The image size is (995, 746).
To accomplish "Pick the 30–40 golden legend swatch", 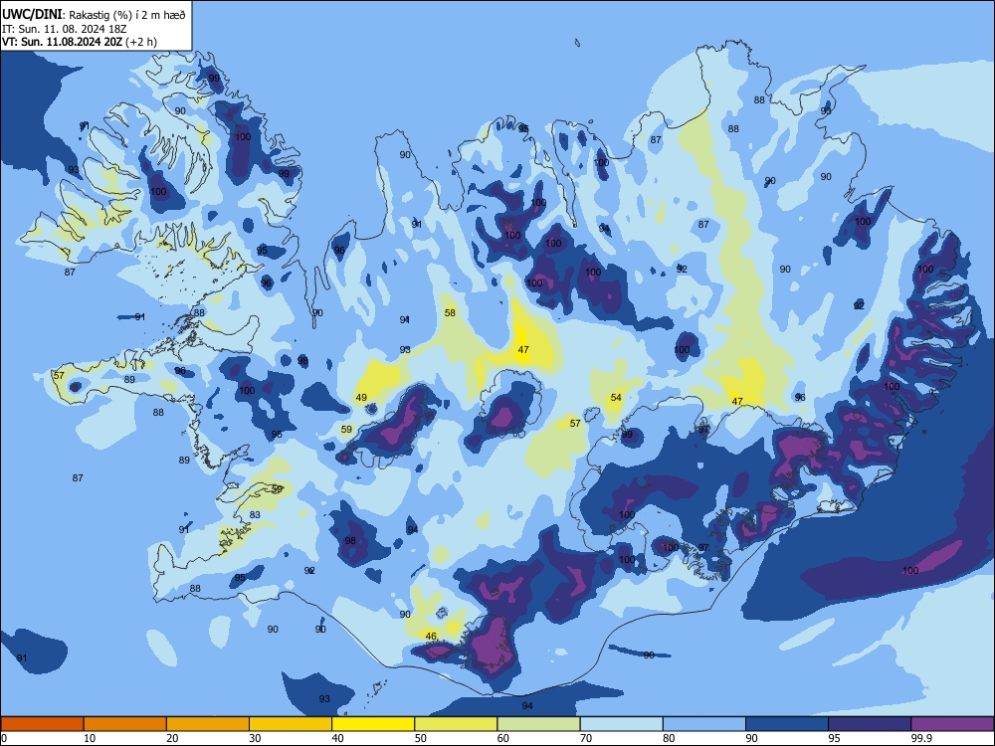I will pos(291,724).
